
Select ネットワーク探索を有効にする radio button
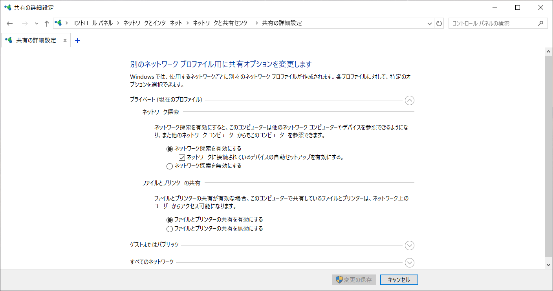coord(170,149)
